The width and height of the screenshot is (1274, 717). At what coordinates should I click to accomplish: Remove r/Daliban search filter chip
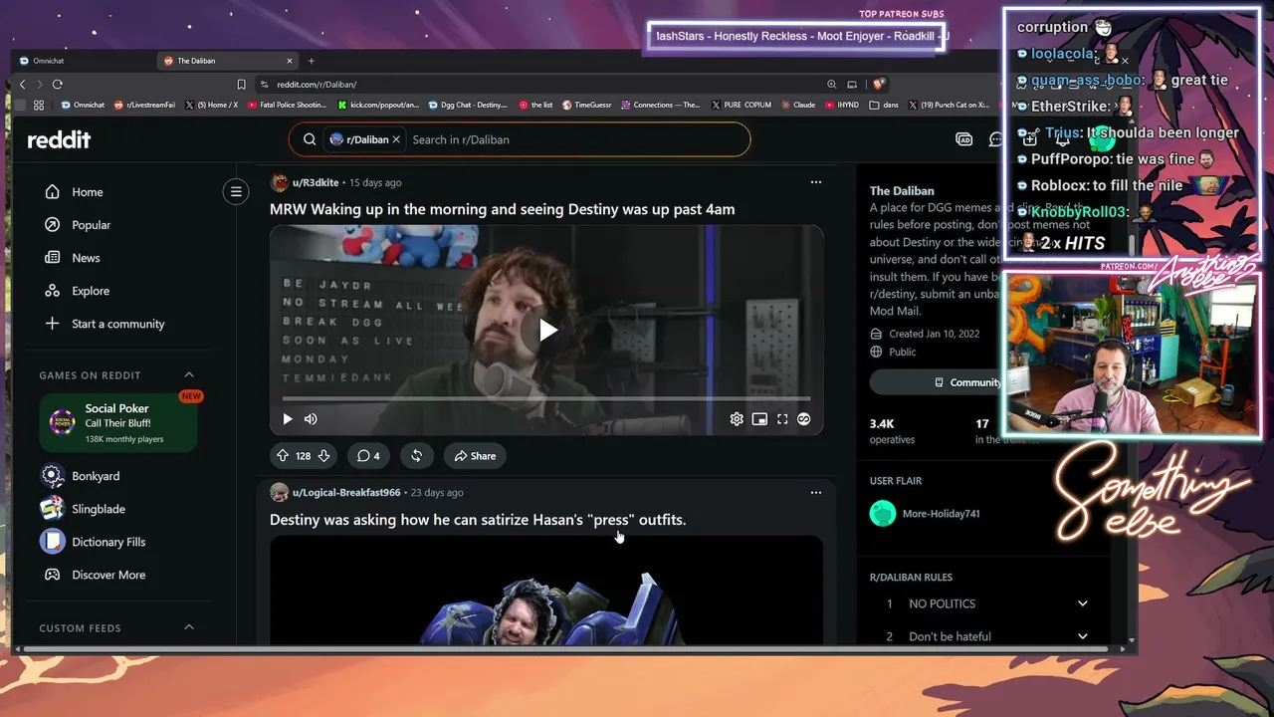396,139
